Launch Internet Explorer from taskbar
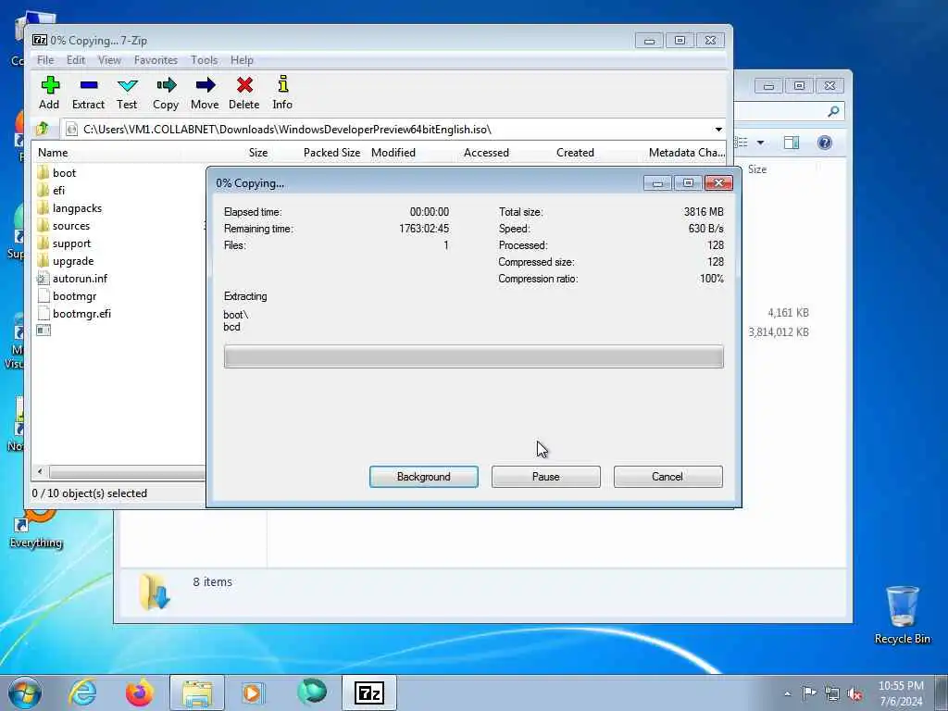This screenshot has height=711, width=948. point(82,692)
